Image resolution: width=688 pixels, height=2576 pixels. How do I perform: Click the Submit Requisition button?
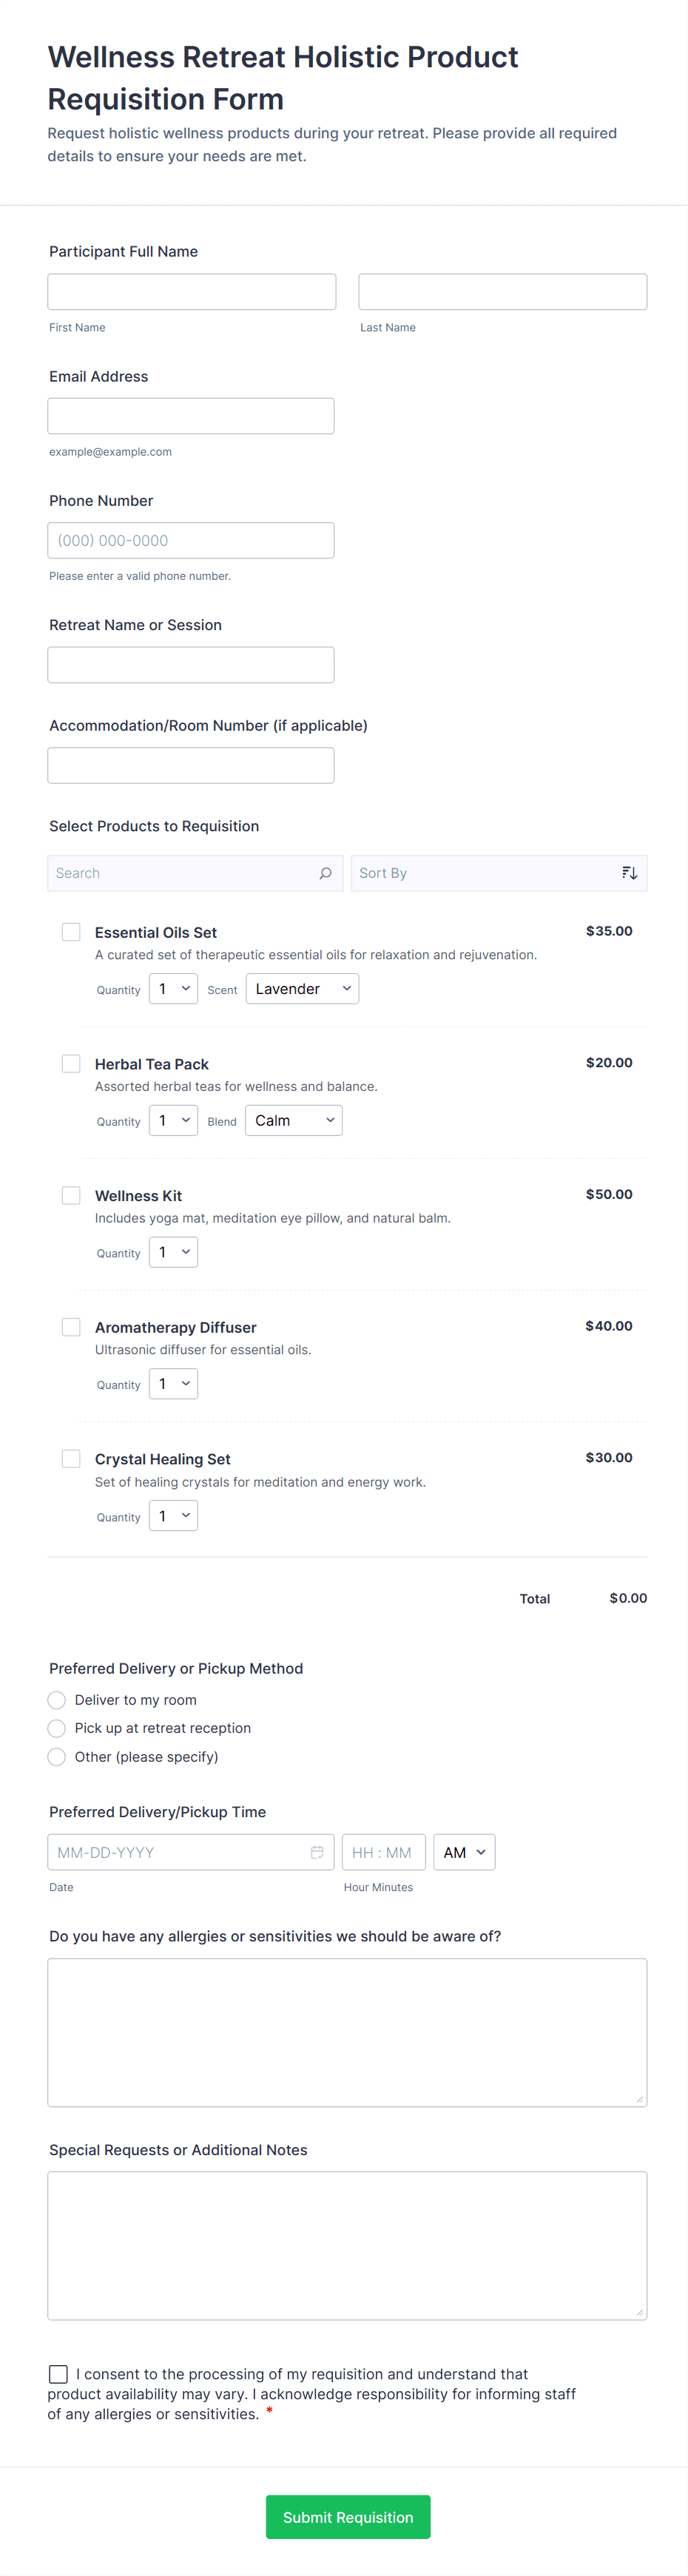(348, 2517)
